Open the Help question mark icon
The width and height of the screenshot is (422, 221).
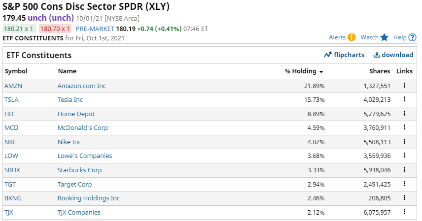(x=412, y=37)
